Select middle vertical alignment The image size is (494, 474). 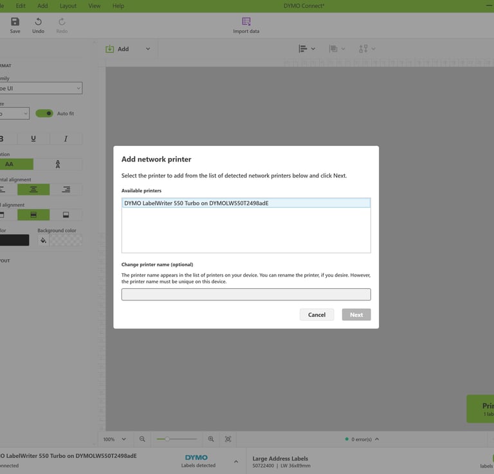point(33,215)
